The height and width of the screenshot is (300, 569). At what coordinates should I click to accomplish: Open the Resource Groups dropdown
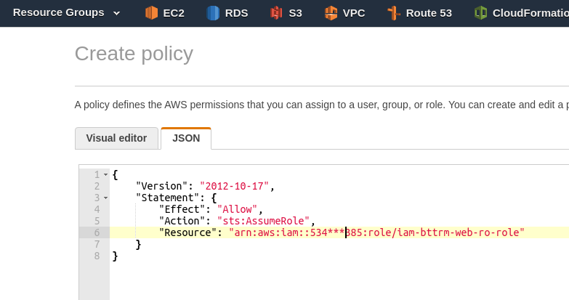click(66, 12)
